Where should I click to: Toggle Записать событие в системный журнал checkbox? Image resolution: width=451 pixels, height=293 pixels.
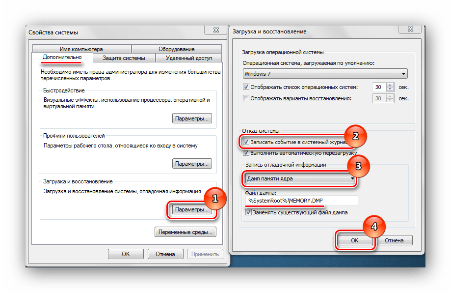246,142
